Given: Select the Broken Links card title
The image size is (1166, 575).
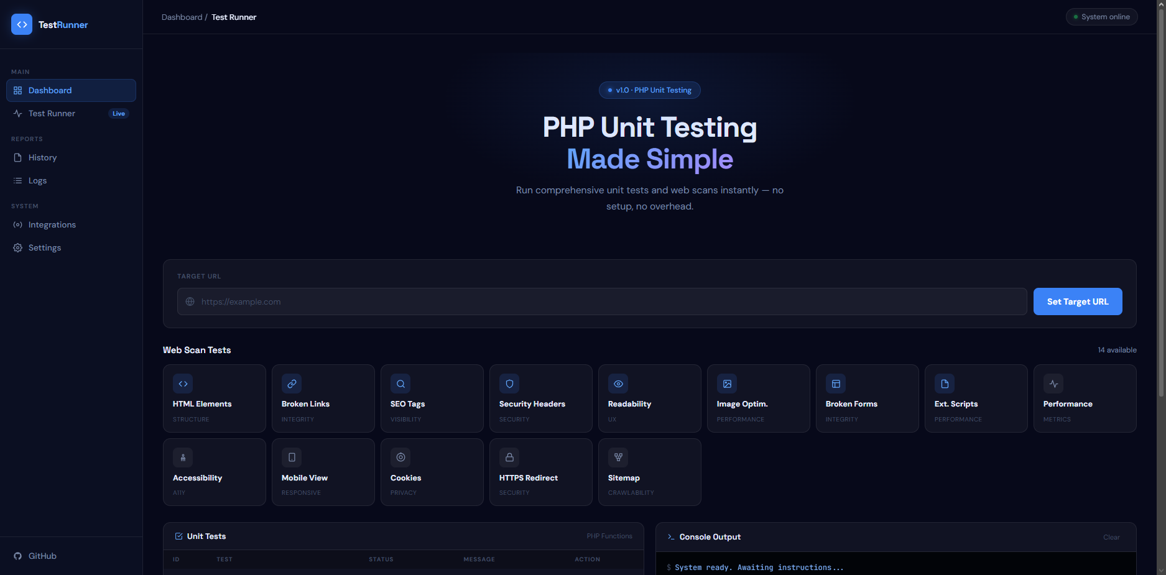Looking at the screenshot, I should tap(305, 404).
